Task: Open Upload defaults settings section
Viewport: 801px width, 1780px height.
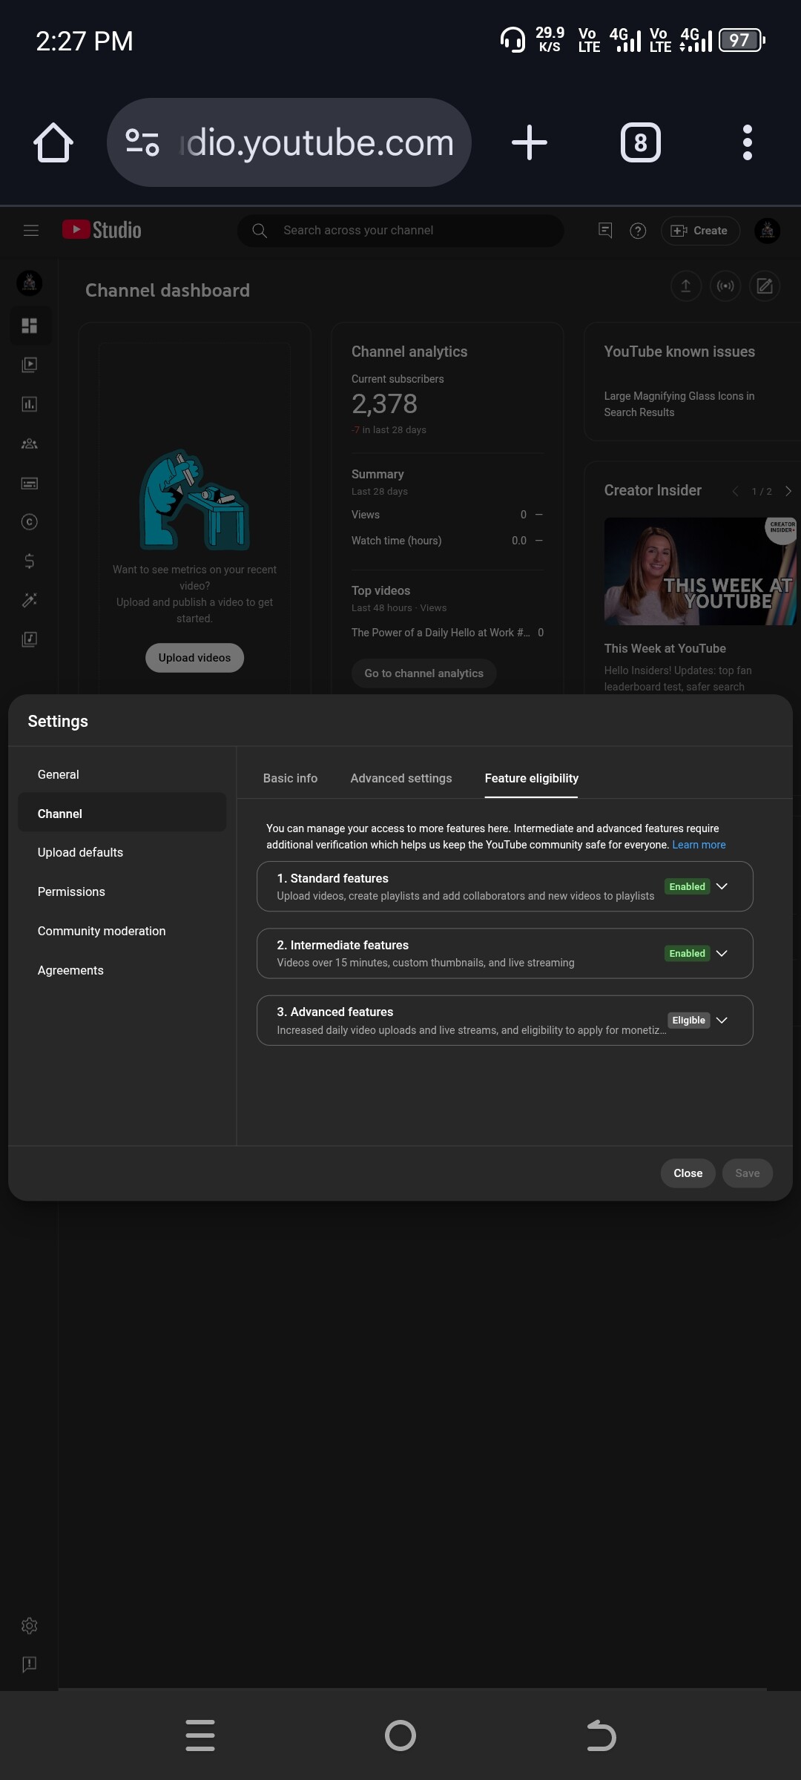Action: click(122, 852)
